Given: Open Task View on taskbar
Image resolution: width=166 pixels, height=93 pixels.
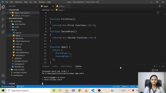Looking at the screenshot, I should point(60,90).
